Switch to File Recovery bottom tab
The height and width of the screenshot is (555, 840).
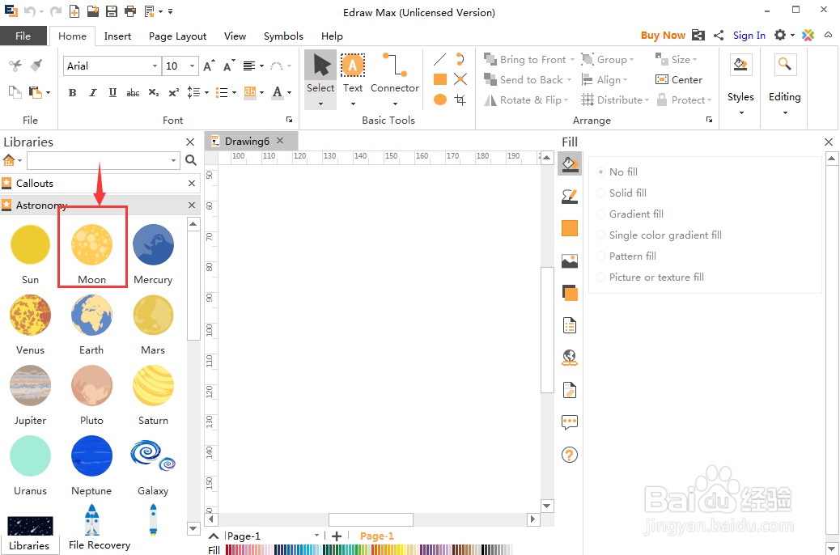[x=100, y=545]
